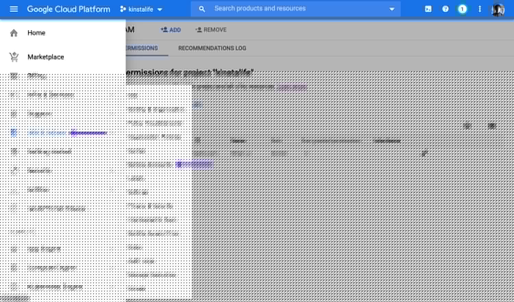Open the account avatar menu
This screenshot has width=514, height=302.
coord(498,10)
